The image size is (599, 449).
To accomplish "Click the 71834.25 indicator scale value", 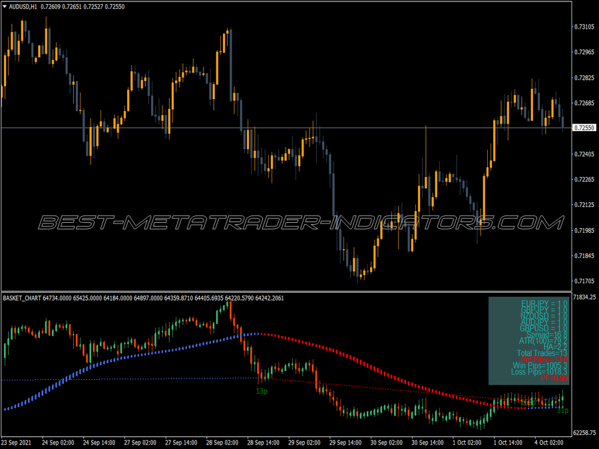I will click(584, 297).
